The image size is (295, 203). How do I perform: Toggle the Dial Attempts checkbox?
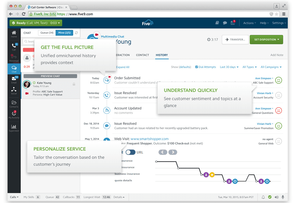pyautogui.click(x=197, y=67)
